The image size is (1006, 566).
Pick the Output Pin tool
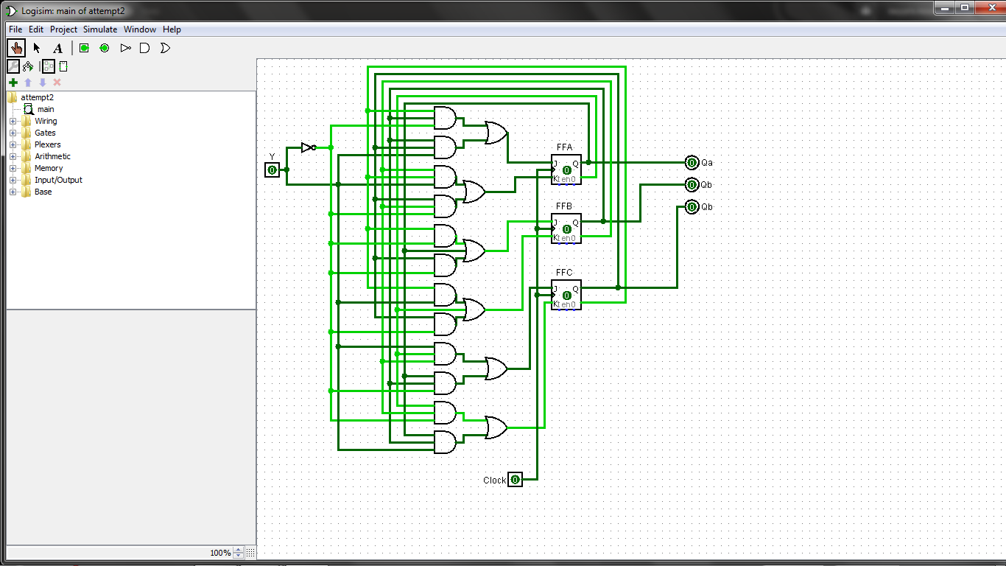(105, 48)
